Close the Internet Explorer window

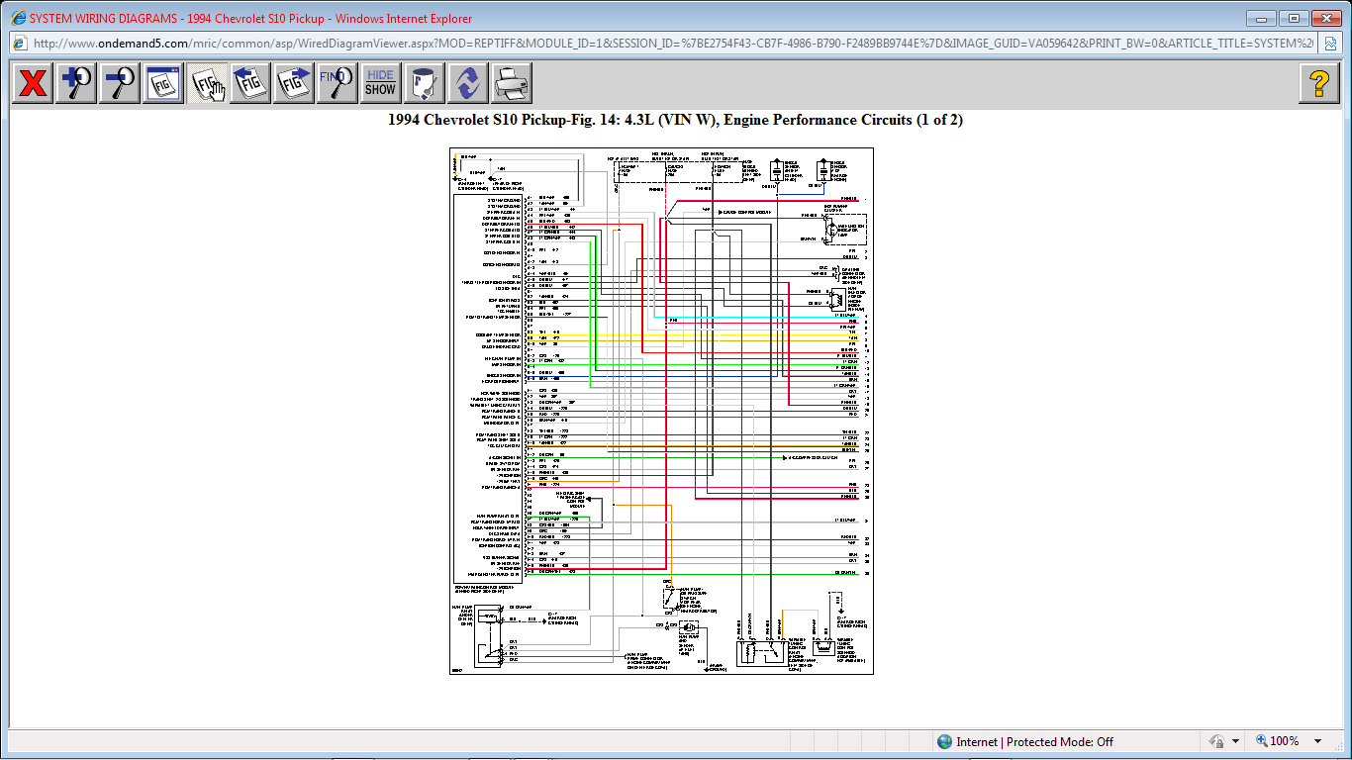click(x=1326, y=18)
